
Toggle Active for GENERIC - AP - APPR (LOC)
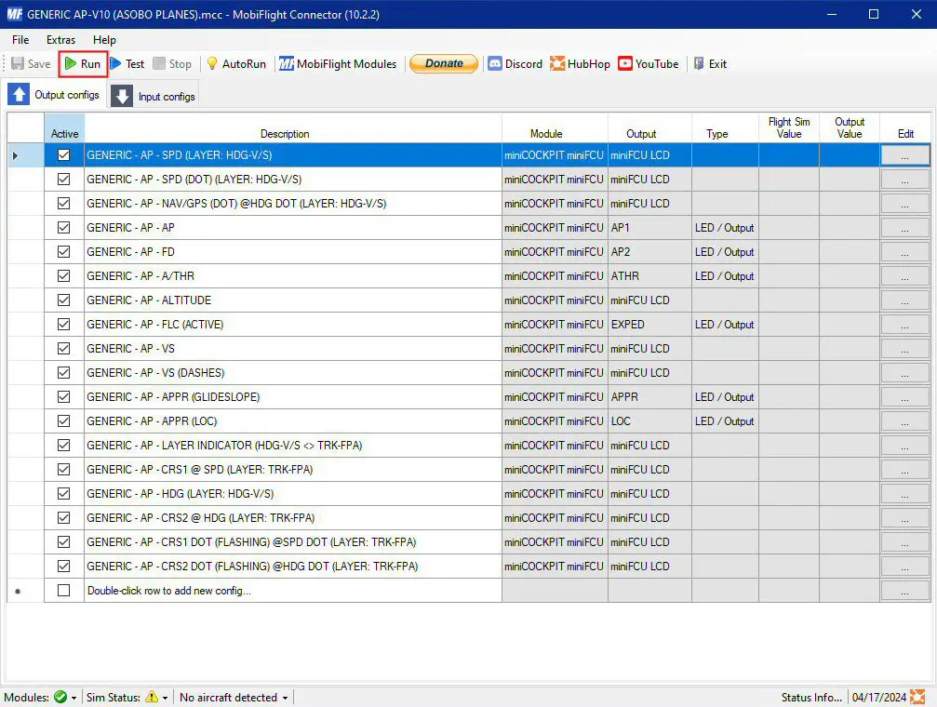[64, 421]
